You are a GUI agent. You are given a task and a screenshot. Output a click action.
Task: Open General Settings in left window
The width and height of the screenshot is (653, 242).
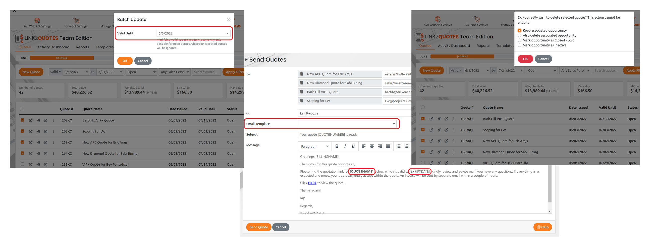coord(76,23)
